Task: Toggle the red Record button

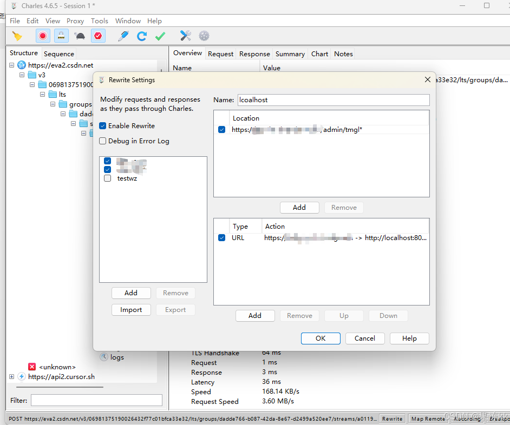Action: click(43, 36)
